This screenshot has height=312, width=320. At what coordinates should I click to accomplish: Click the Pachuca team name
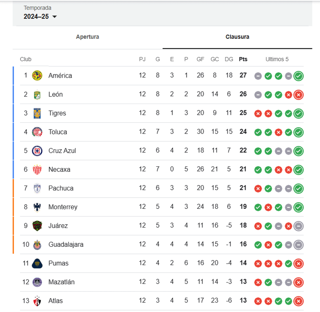coord(61,188)
